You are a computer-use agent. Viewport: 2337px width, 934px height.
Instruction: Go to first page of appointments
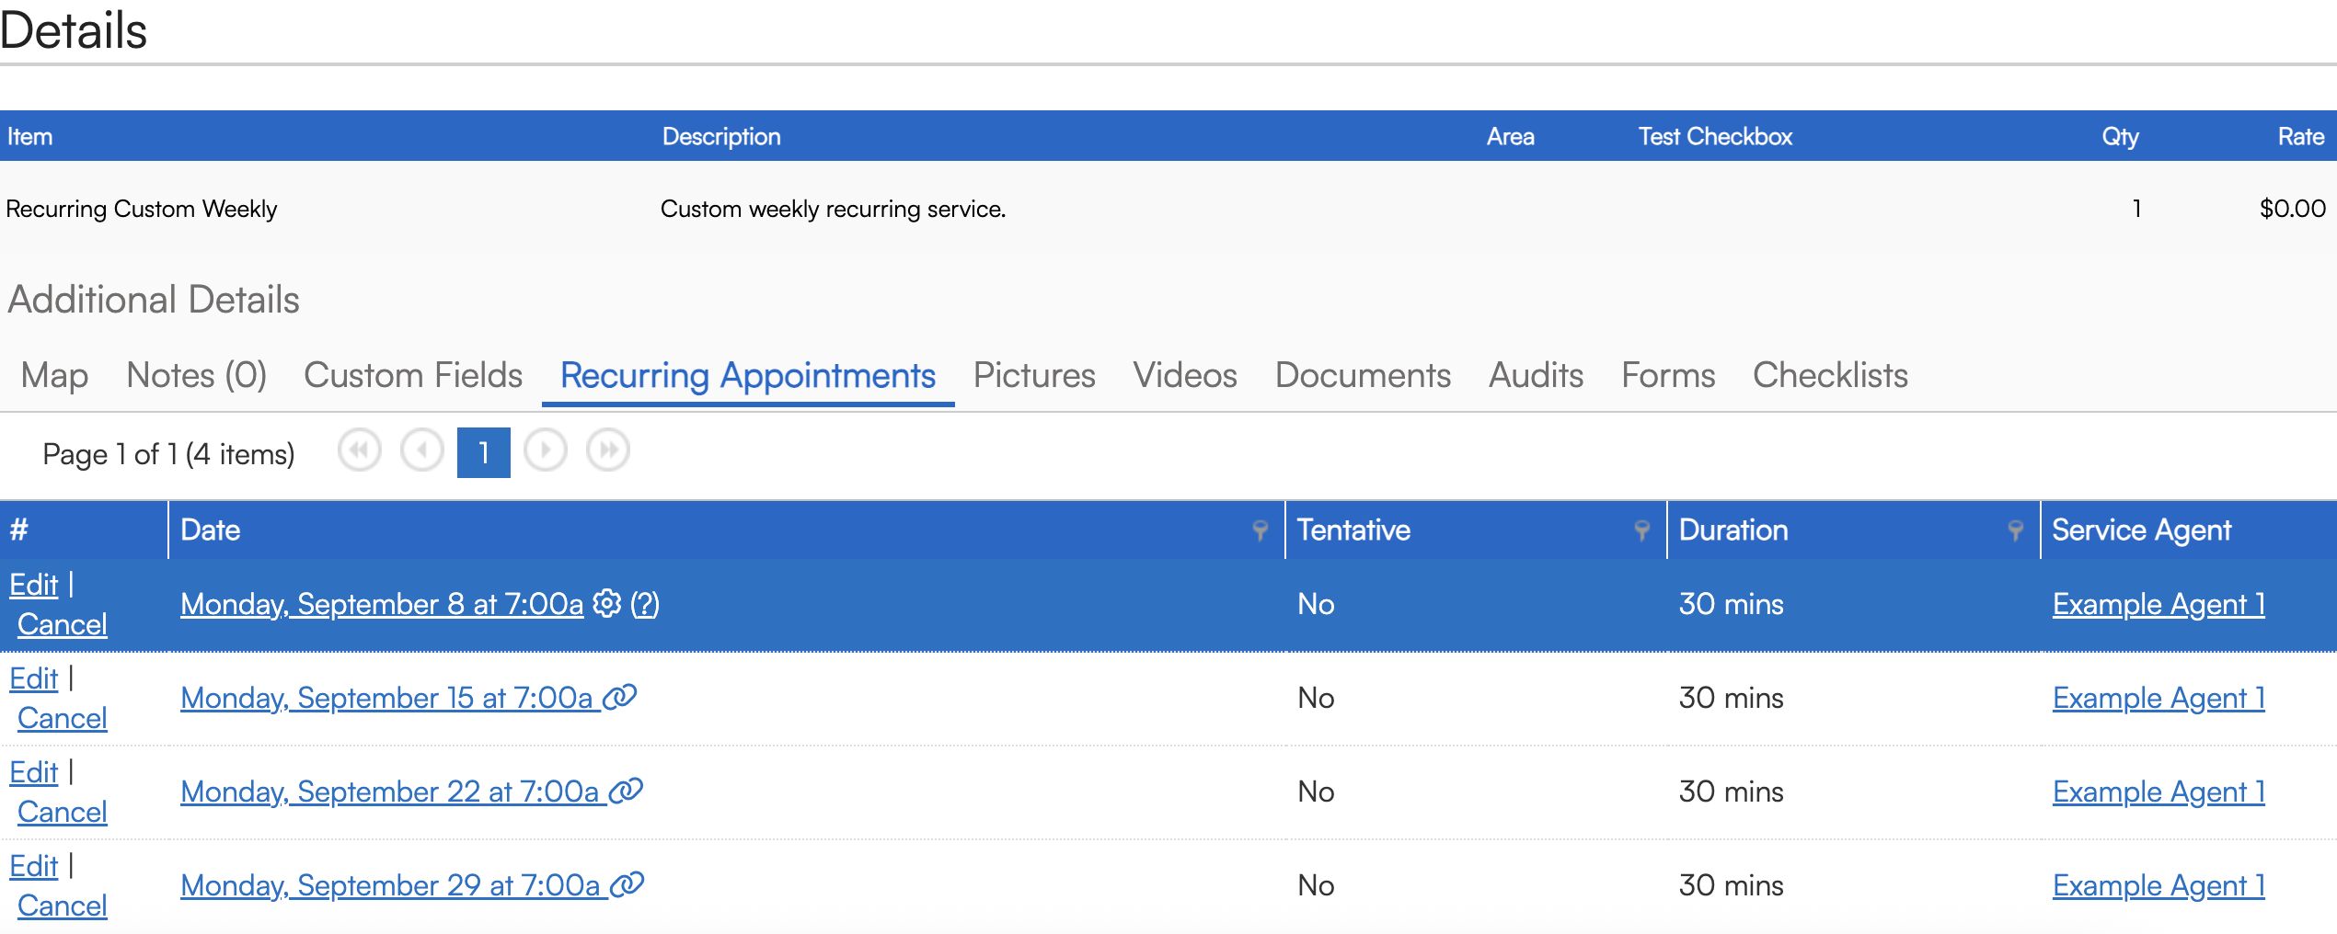coord(359,451)
